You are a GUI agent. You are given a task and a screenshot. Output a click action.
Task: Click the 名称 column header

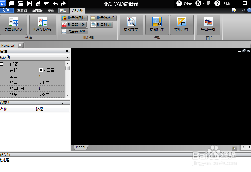(17, 109)
